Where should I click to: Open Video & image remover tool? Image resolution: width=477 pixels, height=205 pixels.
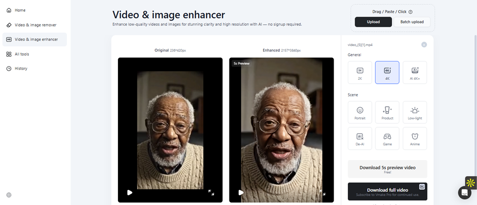click(35, 25)
